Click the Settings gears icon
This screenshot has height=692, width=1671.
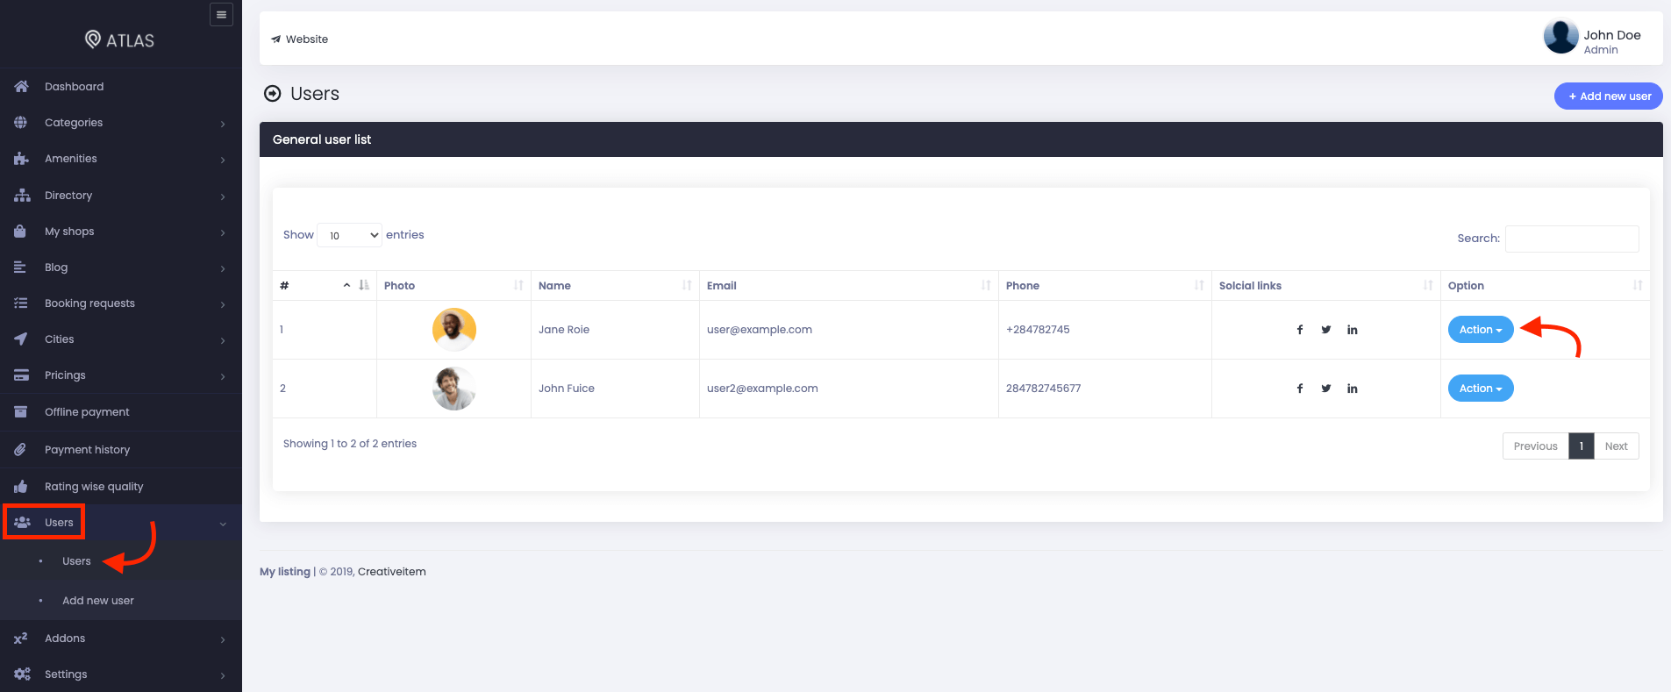(x=22, y=674)
